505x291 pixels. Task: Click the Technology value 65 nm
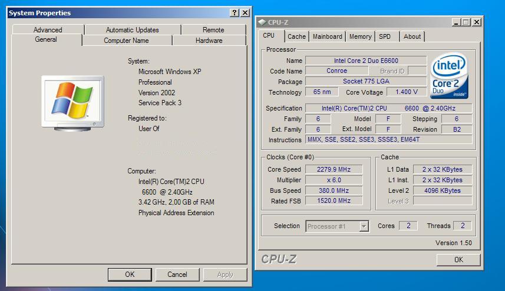pyautogui.click(x=322, y=92)
